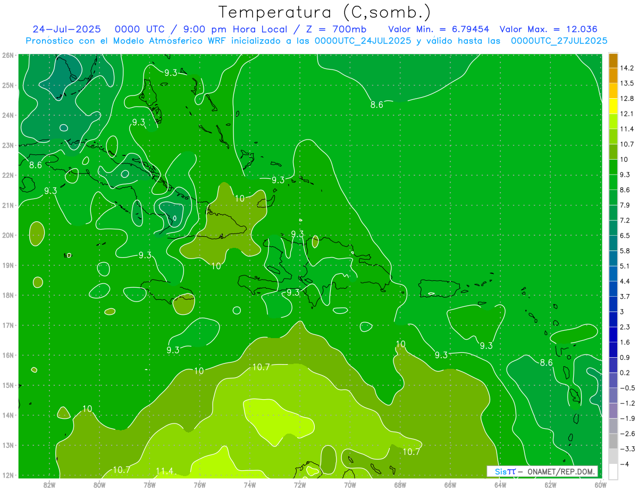Pick the yellow swatch between 12.1 and 12.8
The height and width of the screenshot is (492, 638).
tap(613, 106)
